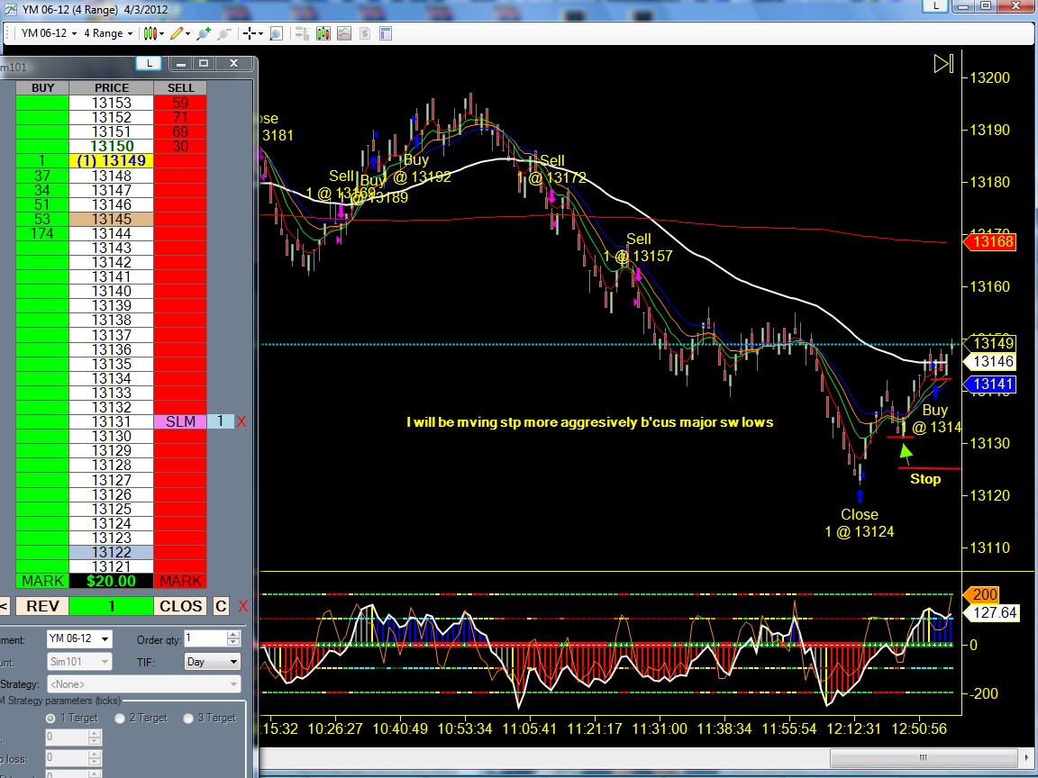Click the red X beside the C button
The width and height of the screenshot is (1038, 778).
click(x=243, y=606)
